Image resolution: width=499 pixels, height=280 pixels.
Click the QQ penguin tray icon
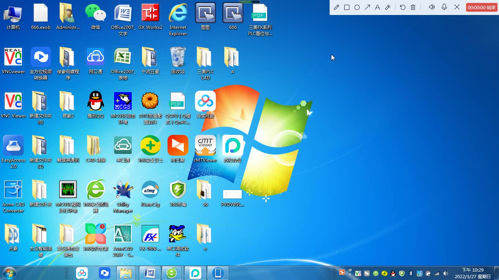point(393,273)
